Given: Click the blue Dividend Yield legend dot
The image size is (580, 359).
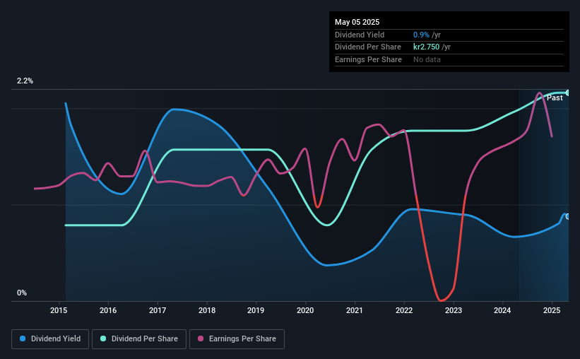Looking at the screenshot, I should pyautogui.click(x=23, y=339).
